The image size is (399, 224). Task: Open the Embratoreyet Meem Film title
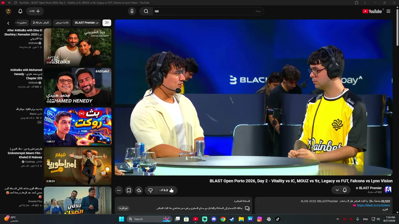point(25,153)
